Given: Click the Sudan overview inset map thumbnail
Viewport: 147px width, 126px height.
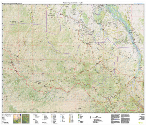Looking at the screenshot, I should pyautogui.click(x=17, y=119).
